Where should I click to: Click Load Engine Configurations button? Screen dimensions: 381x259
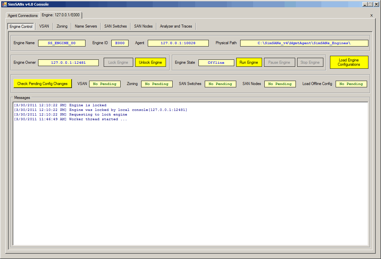click(x=349, y=62)
